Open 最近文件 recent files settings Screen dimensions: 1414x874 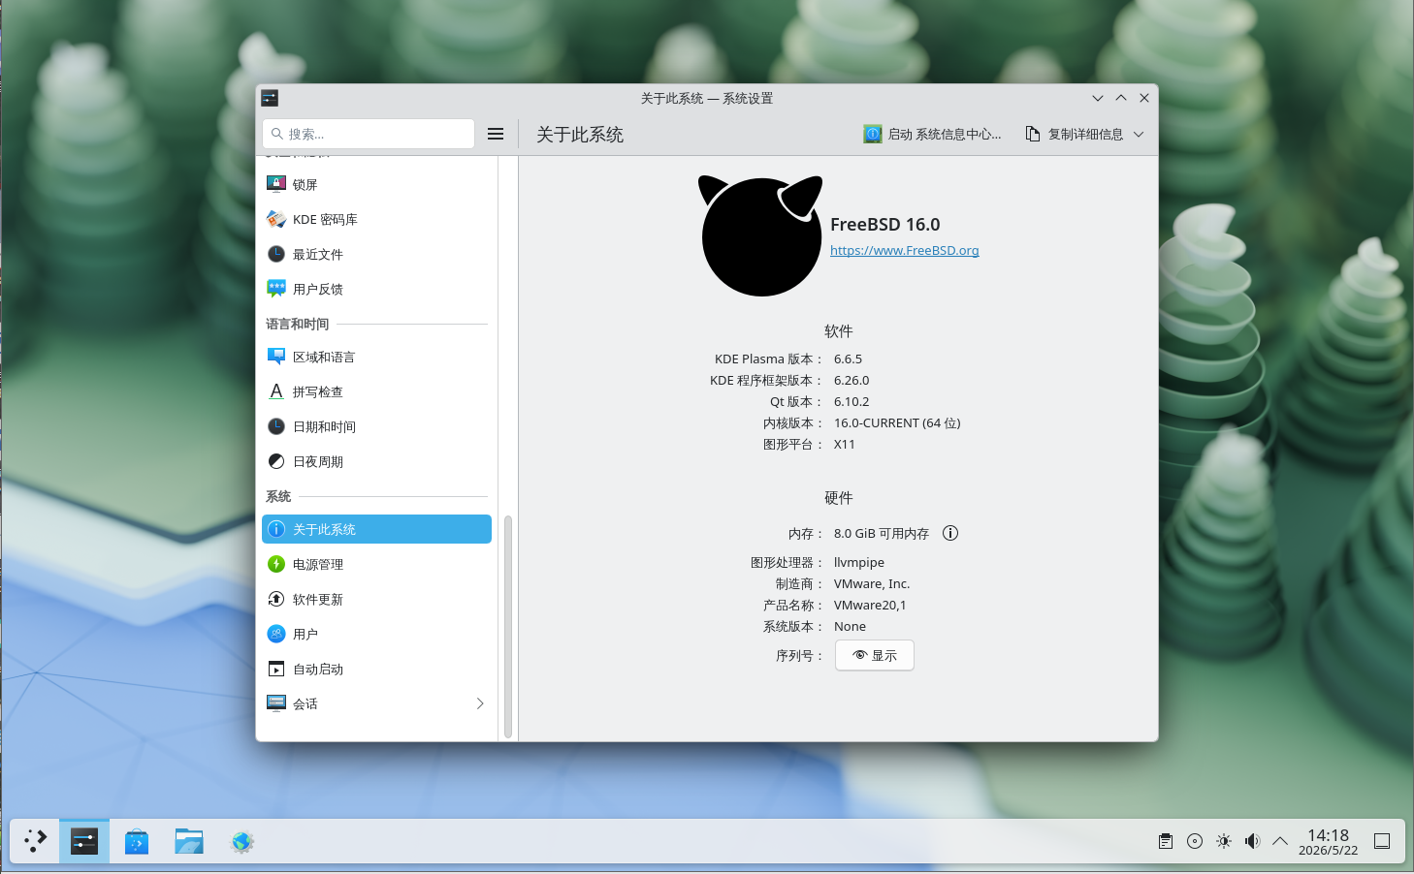[x=376, y=254]
